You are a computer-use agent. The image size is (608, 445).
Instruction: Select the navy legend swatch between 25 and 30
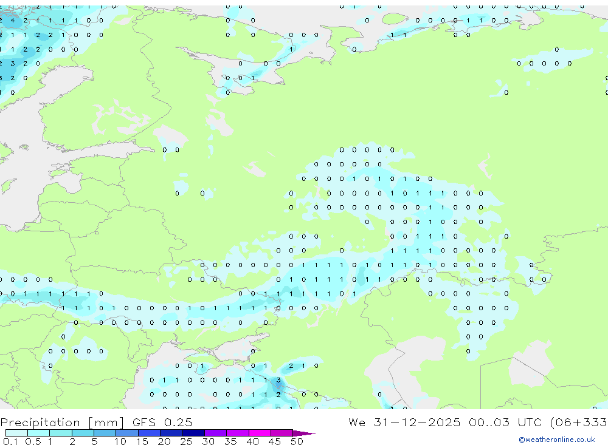[193, 433]
